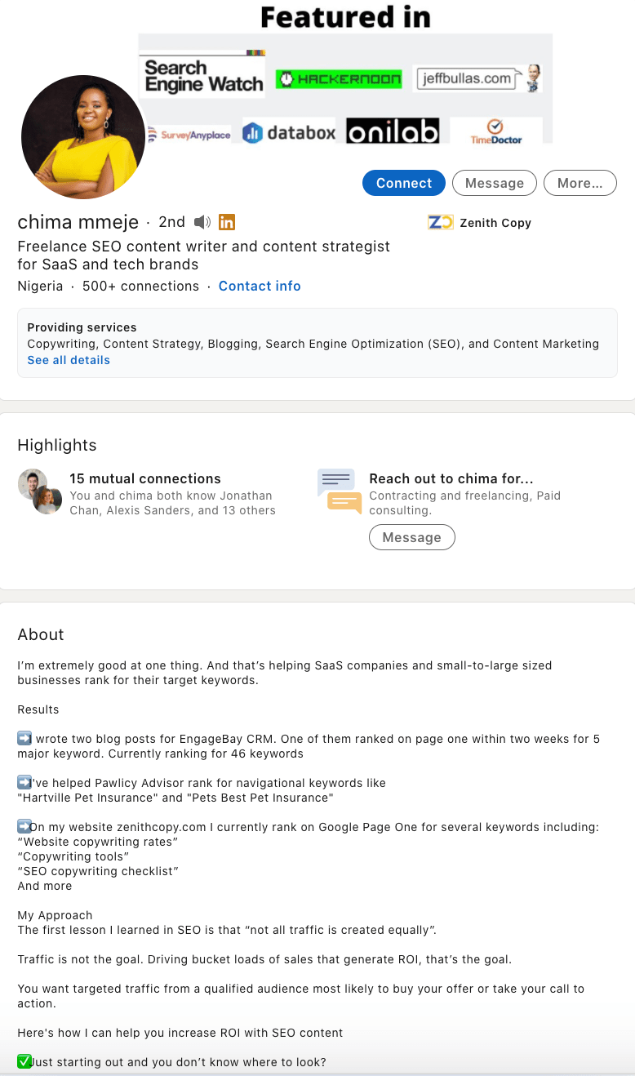Click the databox logo in banner
Image resolution: width=635 pixels, height=1076 pixels.
pos(289,132)
